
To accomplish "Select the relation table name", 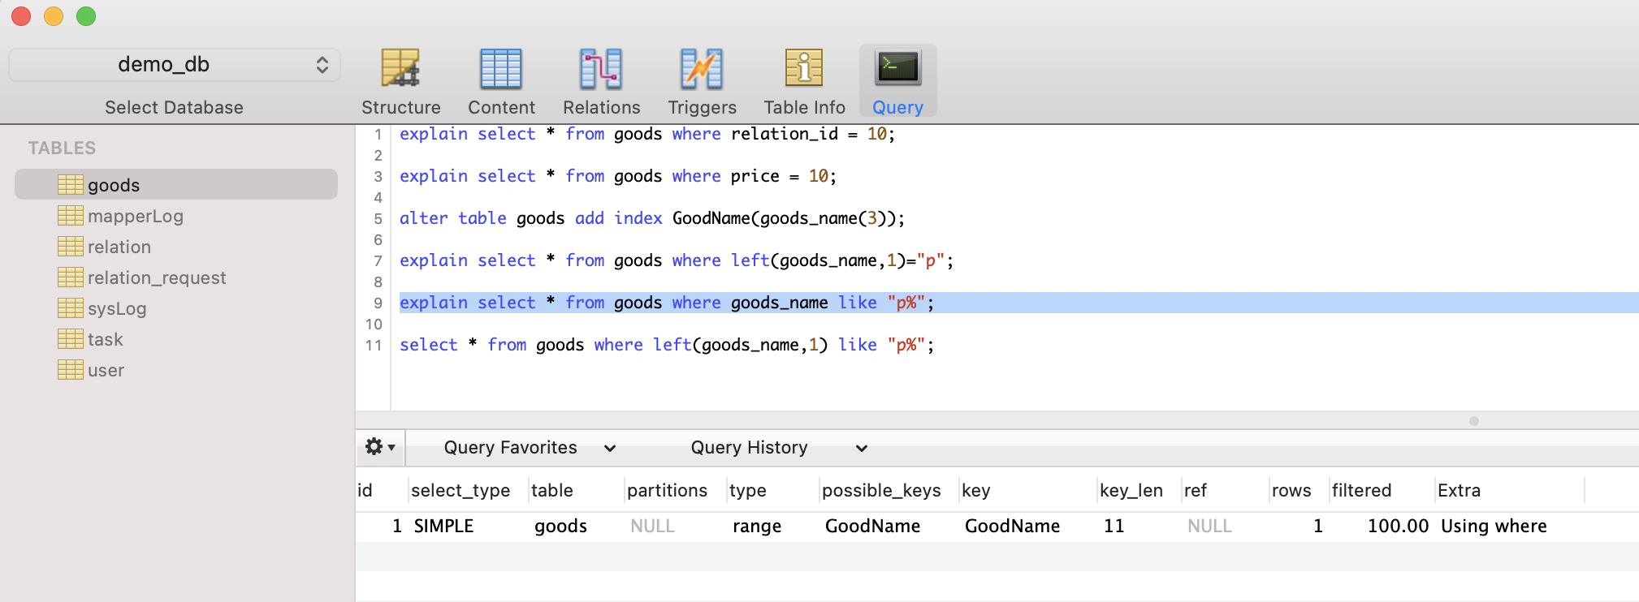I will [x=119, y=247].
